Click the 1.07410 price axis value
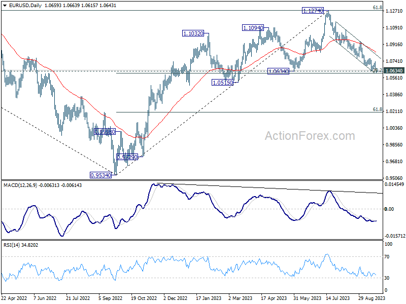406x304 pixels. (394, 61)
